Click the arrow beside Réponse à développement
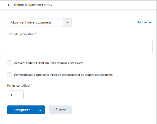Image resolution: width=157 pixels, height=124 pixels. click(67, 22)
